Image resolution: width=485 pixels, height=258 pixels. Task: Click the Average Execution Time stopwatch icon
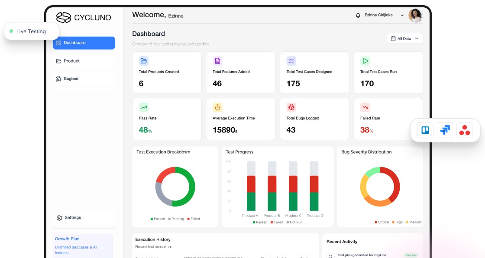pos(217,107)
